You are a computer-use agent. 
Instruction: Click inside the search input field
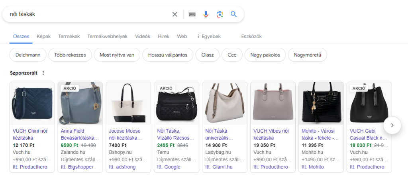coord(88,14)
